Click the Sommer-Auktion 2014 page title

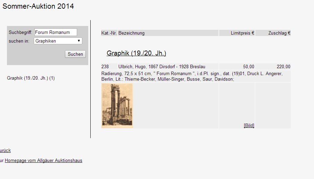38,6
